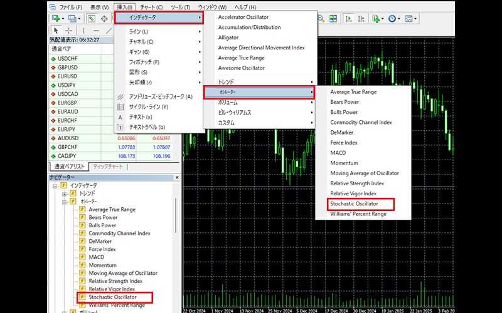This screenshot has height=313, width=502.
Task: Click the Periodicity clock icon
Action: pyautogui.click(x=392, y=19)
